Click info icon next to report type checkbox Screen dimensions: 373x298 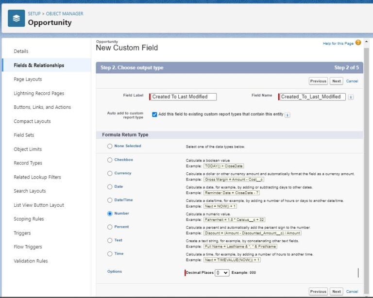[x=288, y=115]
